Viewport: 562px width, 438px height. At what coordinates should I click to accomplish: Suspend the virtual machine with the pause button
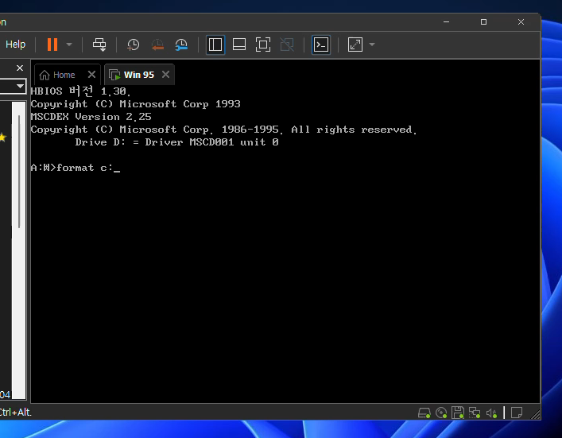pyautogui.click(x=52, y=45)
